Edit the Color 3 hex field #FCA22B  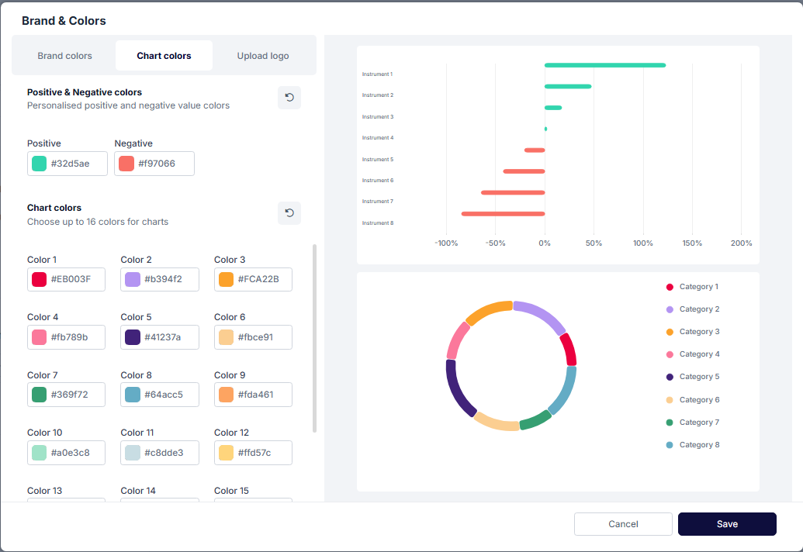[x=258, y=280]
